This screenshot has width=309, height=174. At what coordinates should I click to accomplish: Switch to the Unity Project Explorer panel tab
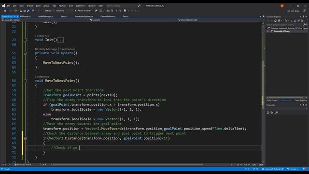[272, 101]
